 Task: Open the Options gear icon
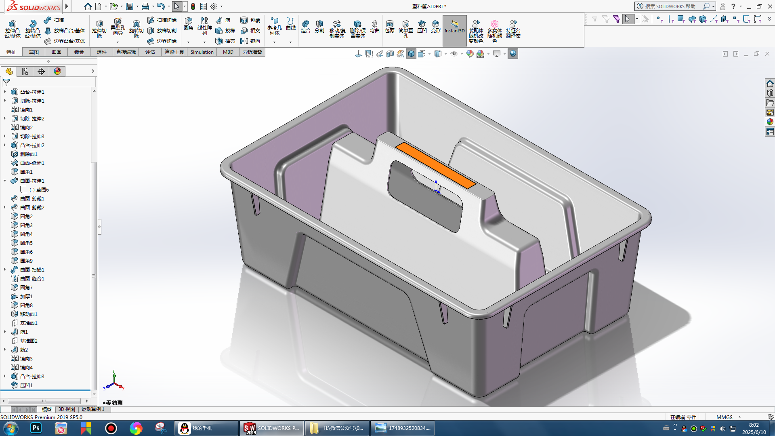coord(214,6)
